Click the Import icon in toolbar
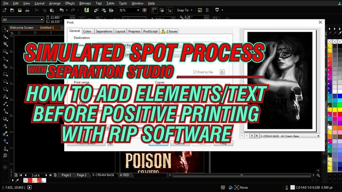 96,10
